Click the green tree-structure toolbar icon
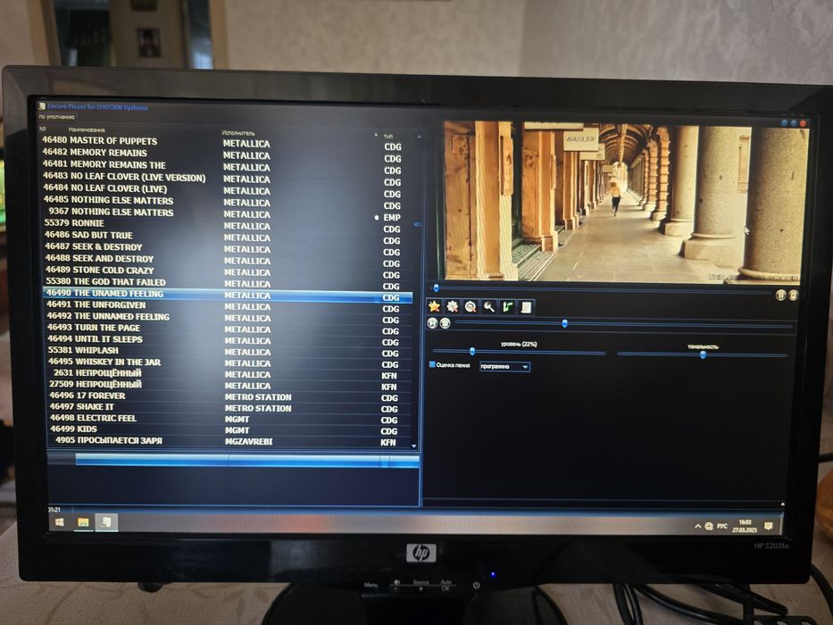 (x=508, y=306)
